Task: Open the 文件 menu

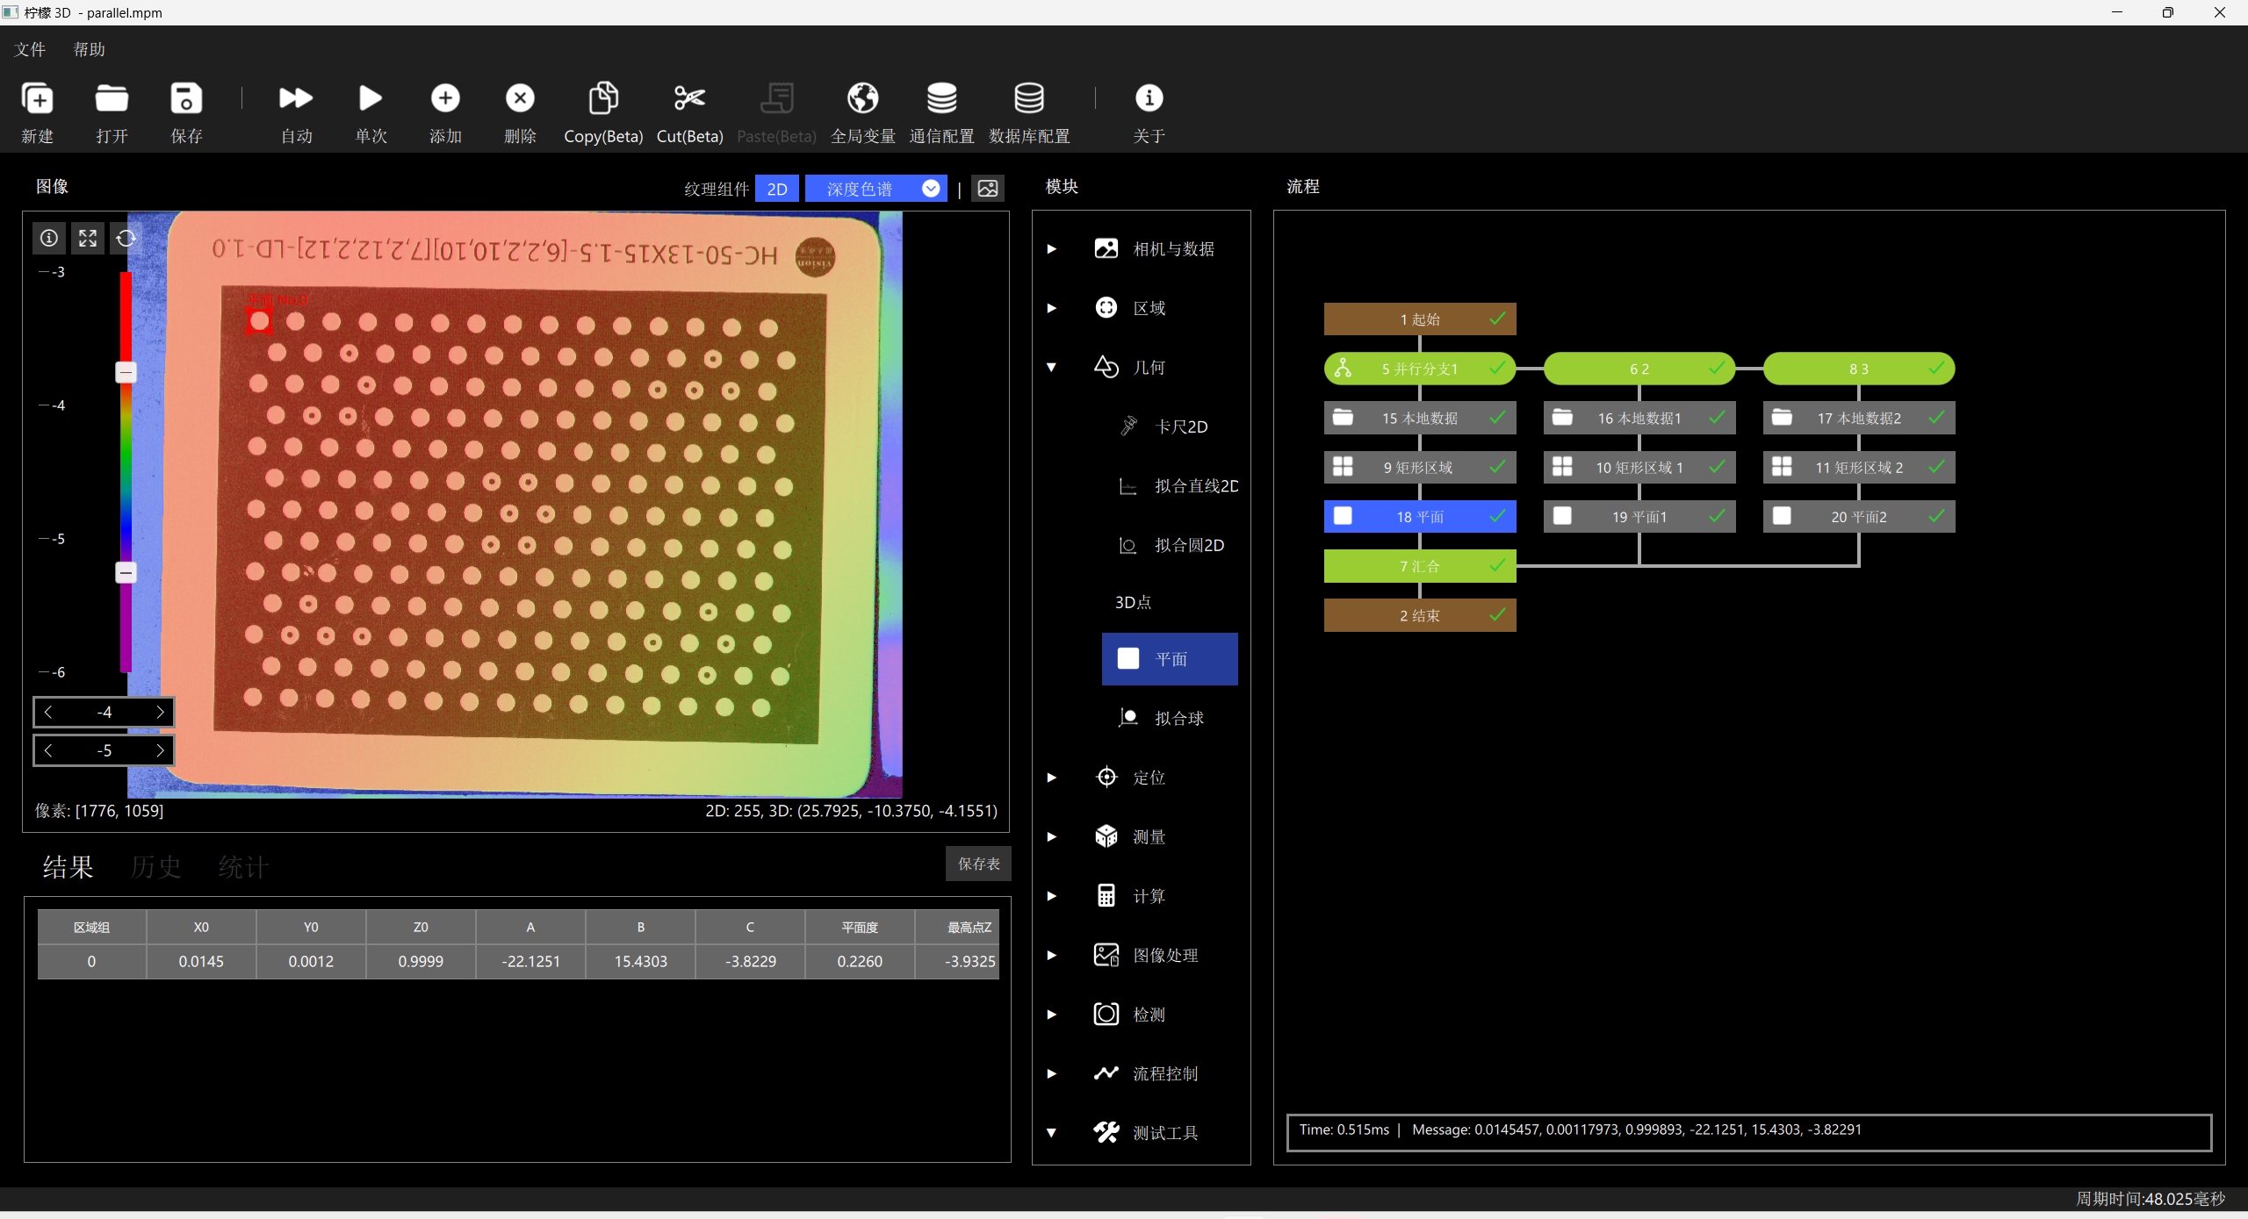Action: (30, 50)
